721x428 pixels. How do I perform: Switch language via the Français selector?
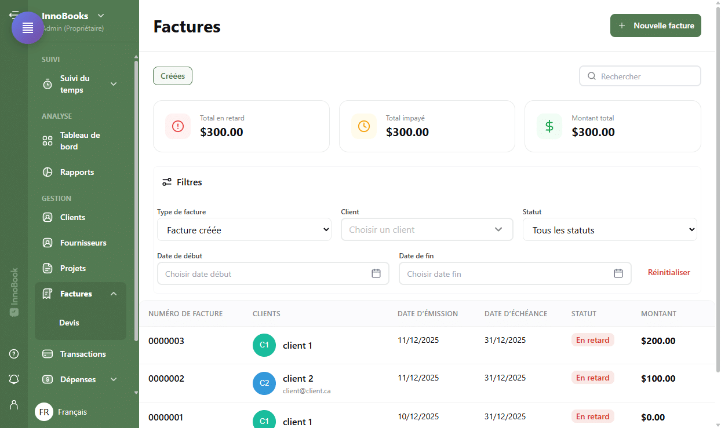click(61, 412)
